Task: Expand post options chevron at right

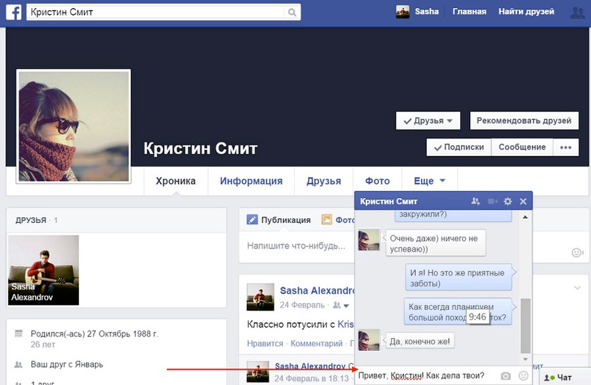Action: (x=577, y=288)
